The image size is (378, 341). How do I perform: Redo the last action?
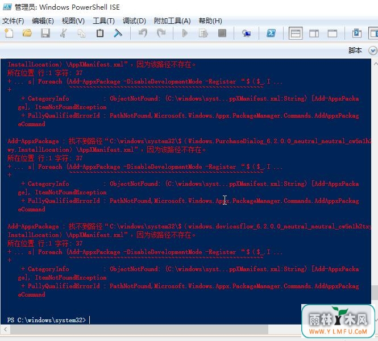(x=161, y=33)
